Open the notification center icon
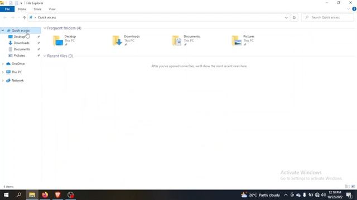Screen dimensions: 357x200 point(349,195)
